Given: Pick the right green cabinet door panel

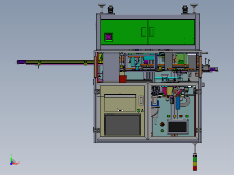Looking at the screenshot, I should tap(171, 32).
